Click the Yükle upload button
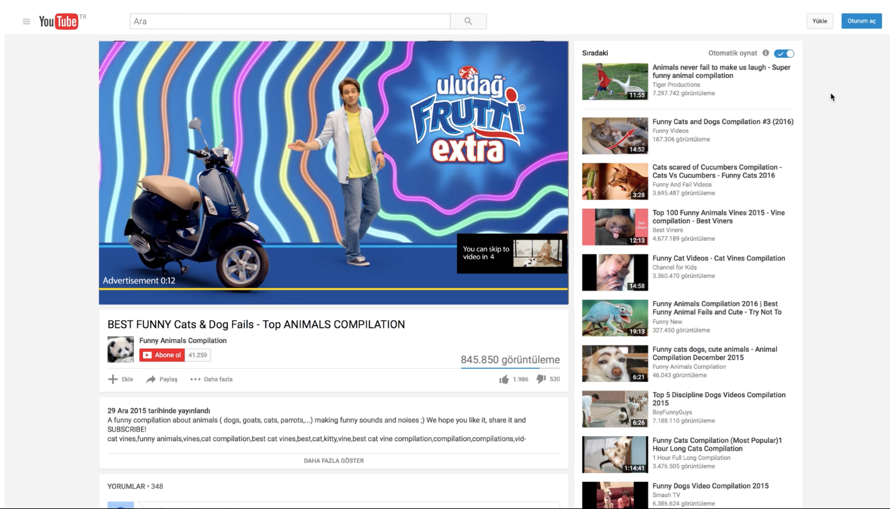890x509 pixels. pos(820,21)
